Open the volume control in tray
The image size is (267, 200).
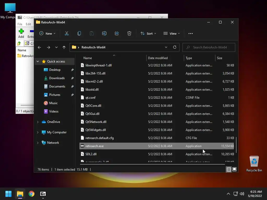coord(242,194)
